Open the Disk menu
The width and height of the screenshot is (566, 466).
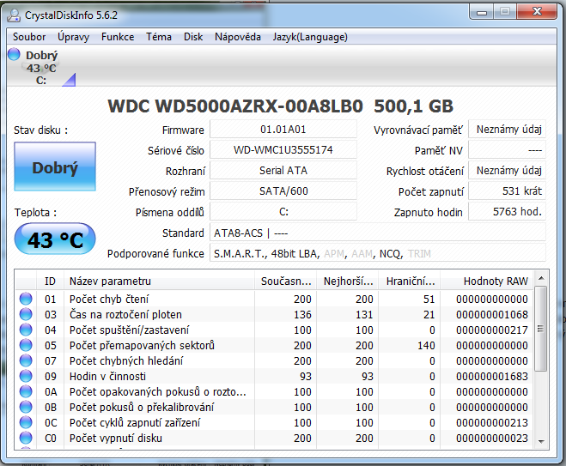[x=193, y=37]
